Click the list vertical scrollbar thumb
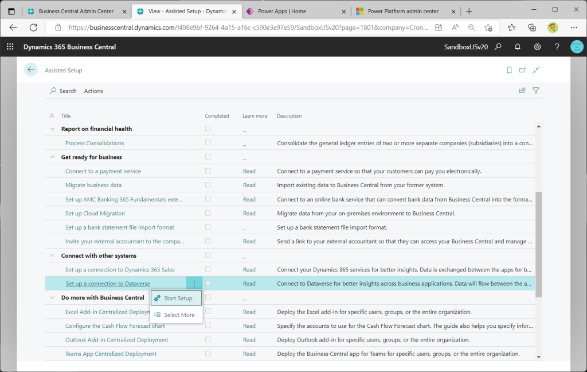 pos(538,245)
